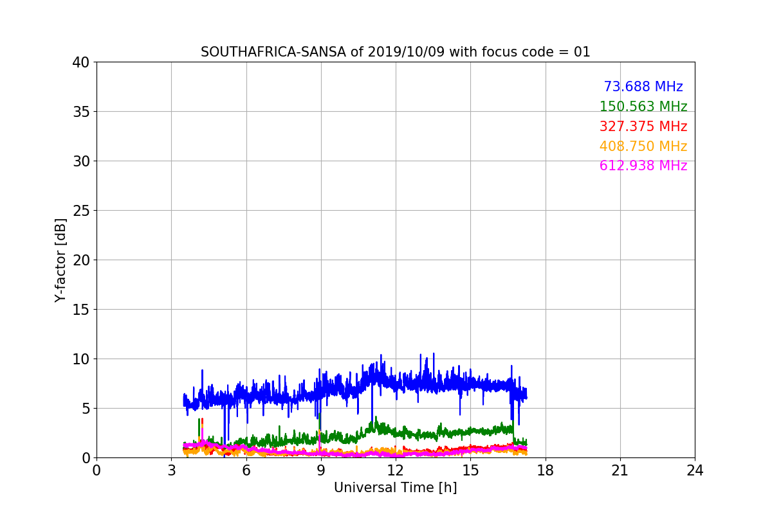Select the 612.938 MHz legend label
The width and height of the screenshot is (772, 514).
point(643,166)
